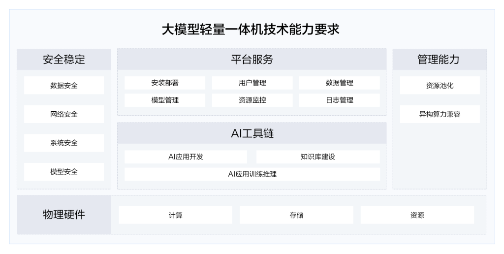Select the 模型管理 box

[x=165, y=100]
